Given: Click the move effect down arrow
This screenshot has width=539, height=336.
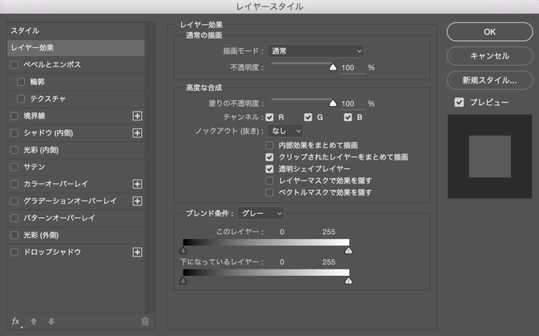Looking at the screenshot, I should [51, 322].
